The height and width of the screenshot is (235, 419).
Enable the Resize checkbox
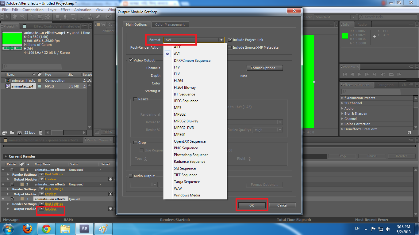tap(136, 99)
